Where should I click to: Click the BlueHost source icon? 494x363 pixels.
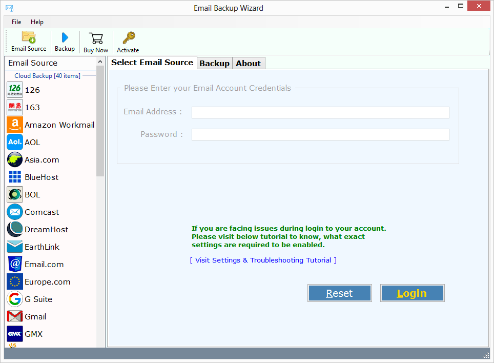point(14,177)
